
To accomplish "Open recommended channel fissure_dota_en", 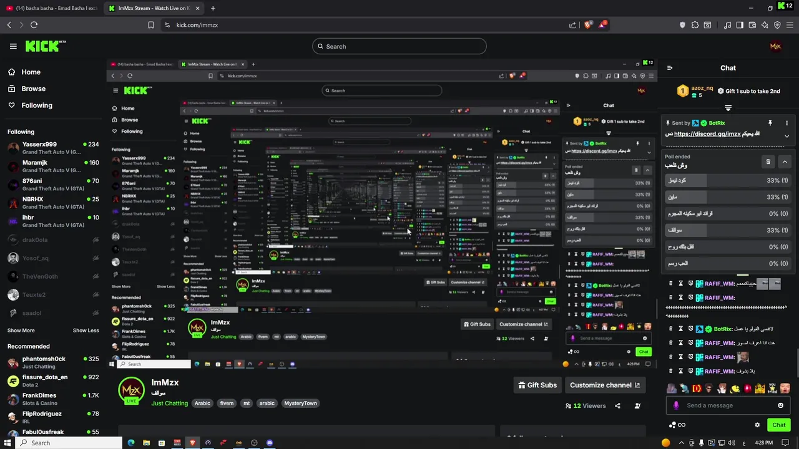I will (53, 380).
